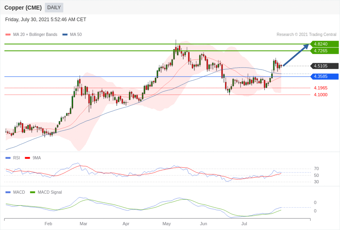Viewport: 340px width, 230px height.
Task: Click the MACD Signal legend color marker
Action: point(32,192)
